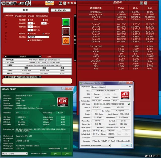Click the ATI Radeon logo in GPU-Z
The image size is (161, 158).
point(125,95)
